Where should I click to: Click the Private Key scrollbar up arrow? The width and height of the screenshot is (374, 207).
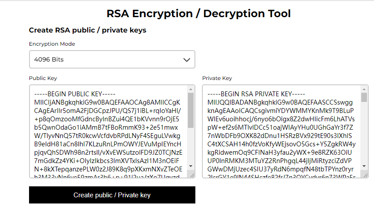pyautogui.click(x=364, y=89)
